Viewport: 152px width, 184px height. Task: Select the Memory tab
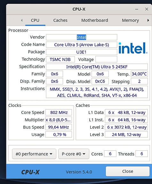pos(131,20)
